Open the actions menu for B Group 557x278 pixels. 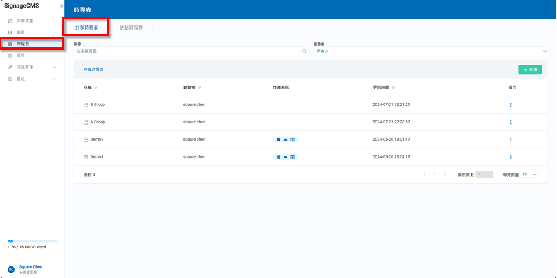coord(511,105)
